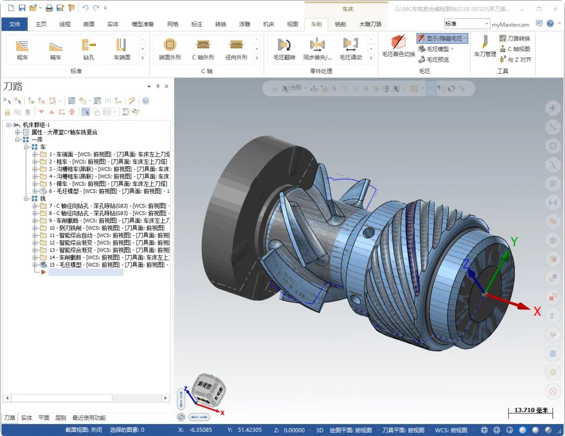Collapse the 铣 milling group node
565x436 pixels.
27,199
